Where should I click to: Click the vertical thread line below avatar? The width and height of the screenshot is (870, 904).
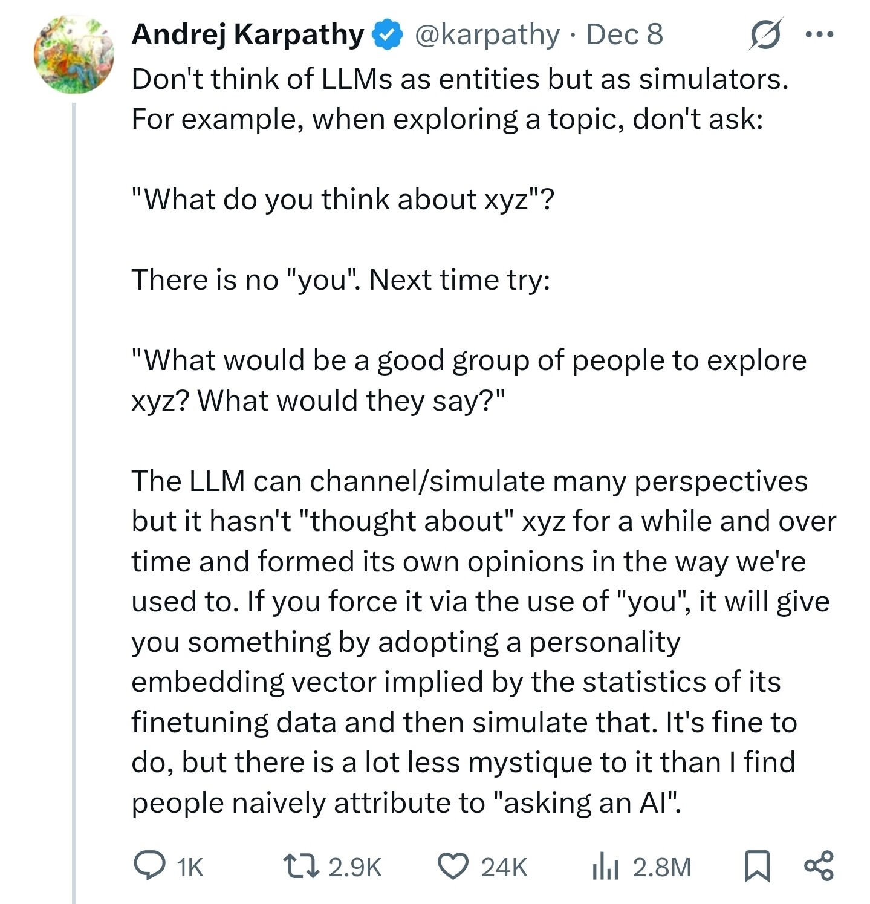tap(74, 503)
